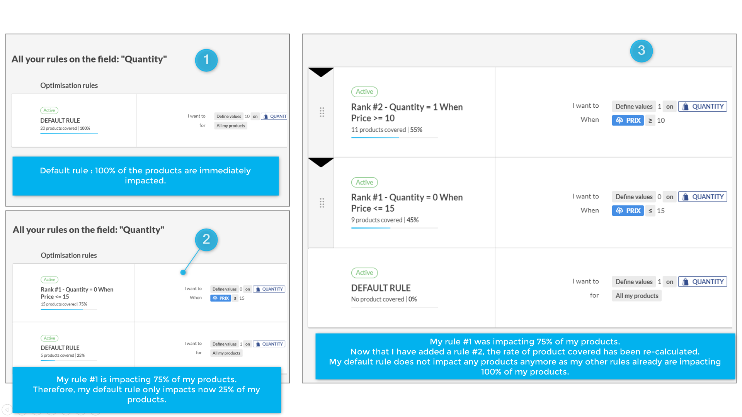The height and width of the screenshot is (417, 742).
Task: Select the QUANTITY tag in Rank #2 rule
Action: (x=703, y=107)
